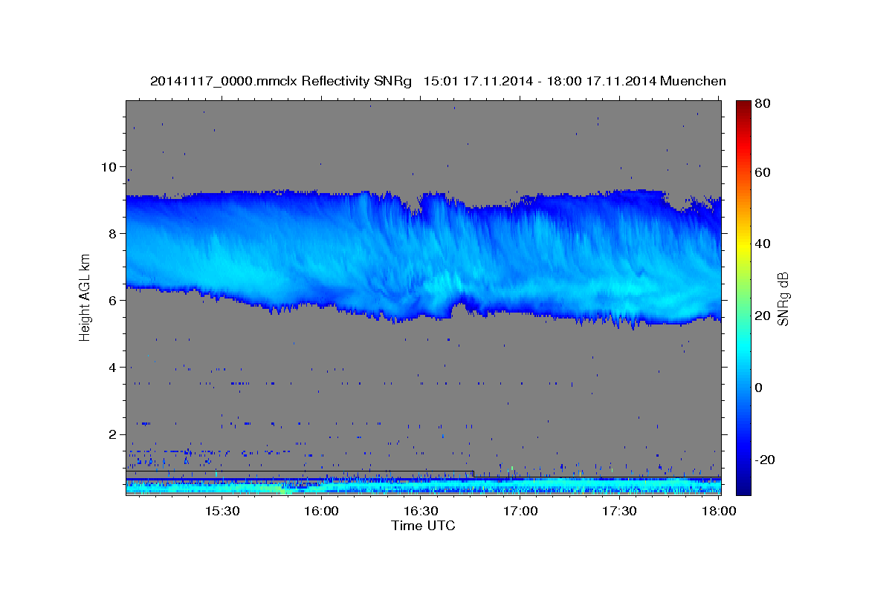Click the 'SNRg dB' colorbar label
The width and height of the screenshot is (892, 594).
[x=782, y=298]
